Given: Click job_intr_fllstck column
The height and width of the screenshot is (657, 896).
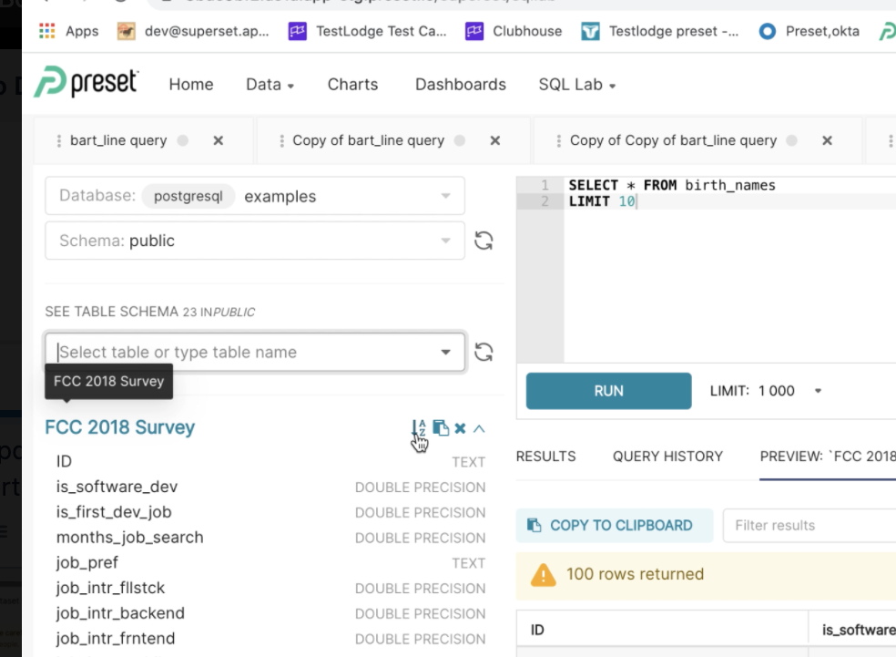Looking at the screenshot, I should click(270, 588).
